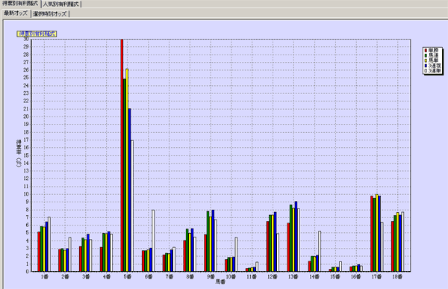
Task: Click the x-axis label 12番
Action: click(x=273, y=277)
